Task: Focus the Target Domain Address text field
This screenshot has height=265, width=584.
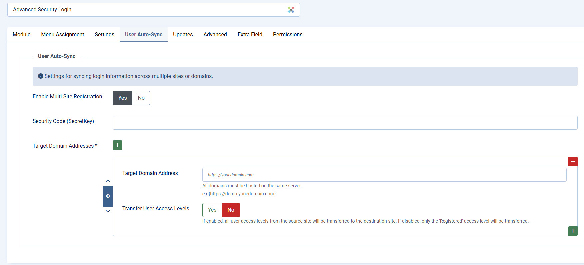Action: pyautogui.click(x=384, y=175)
